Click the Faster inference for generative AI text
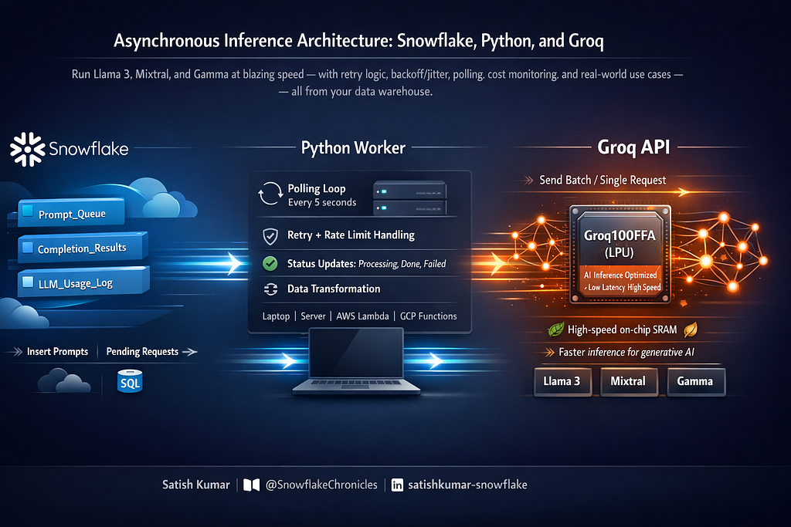 tap(626, 352)
